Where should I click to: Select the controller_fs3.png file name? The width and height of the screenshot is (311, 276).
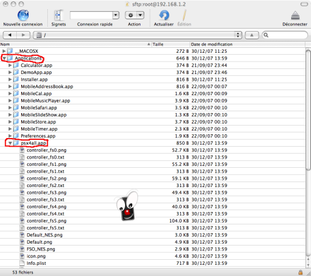point(47,193)
